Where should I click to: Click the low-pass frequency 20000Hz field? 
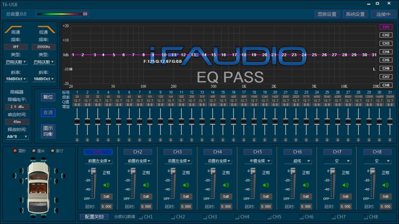44,47
